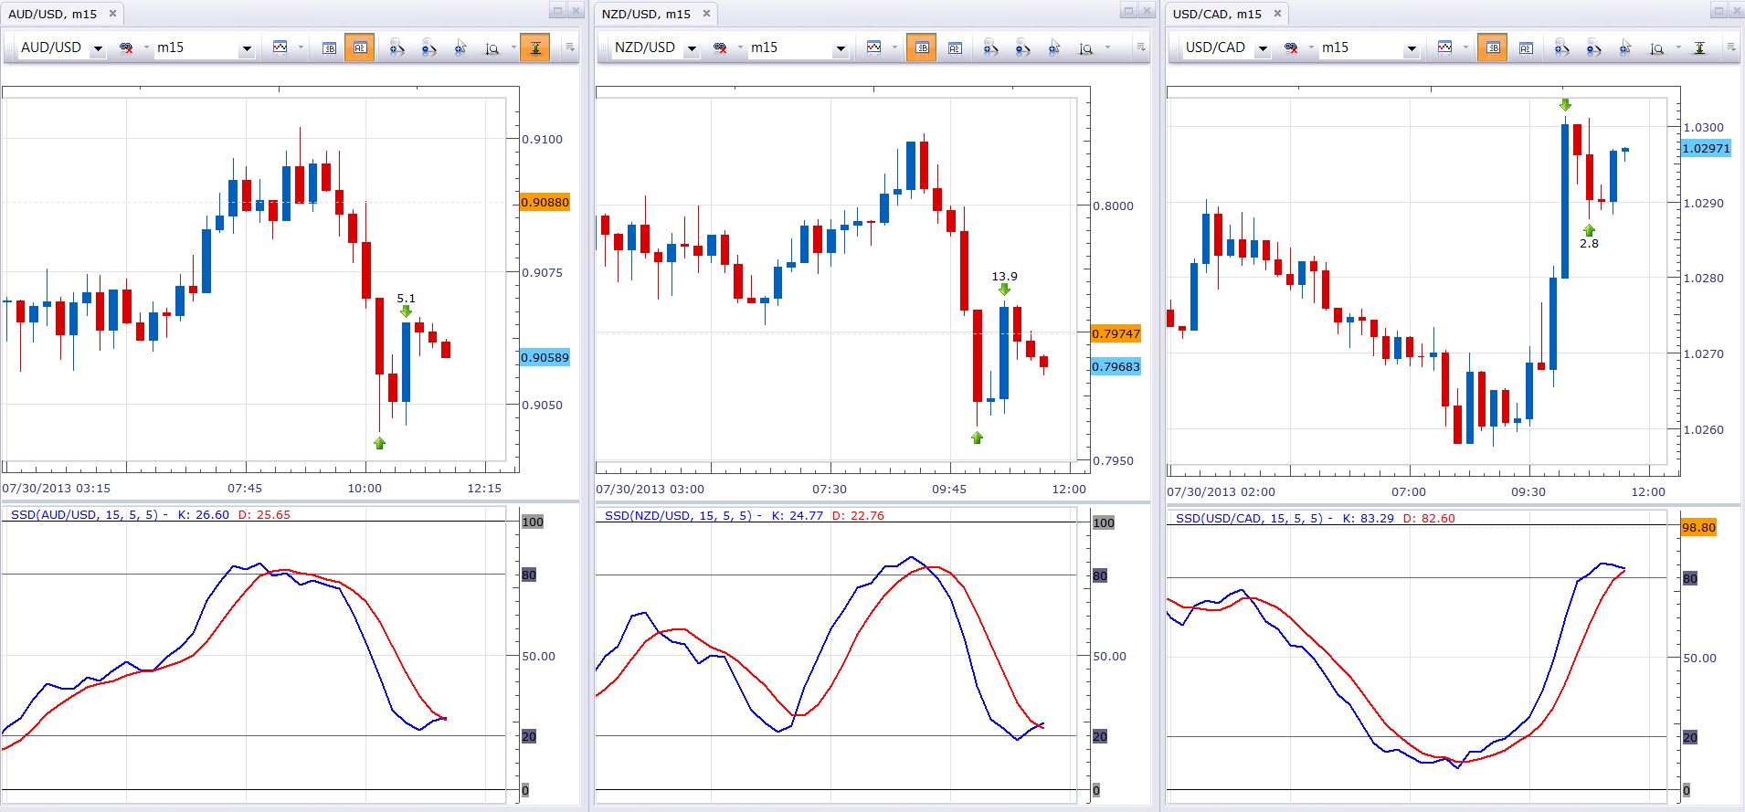The width and height of the screenshot is (1745, 812).
Task: Select cursor zoom tool in USD/CAD toolbar
Action: pos(1625,47)
